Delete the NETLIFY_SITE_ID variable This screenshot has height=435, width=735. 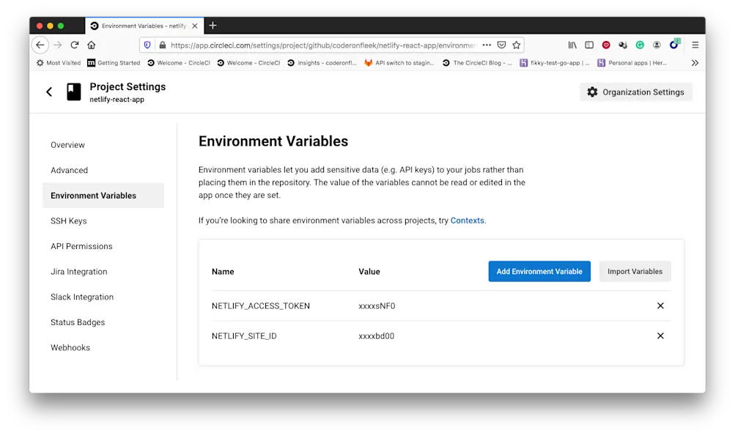tap(660, 335)
